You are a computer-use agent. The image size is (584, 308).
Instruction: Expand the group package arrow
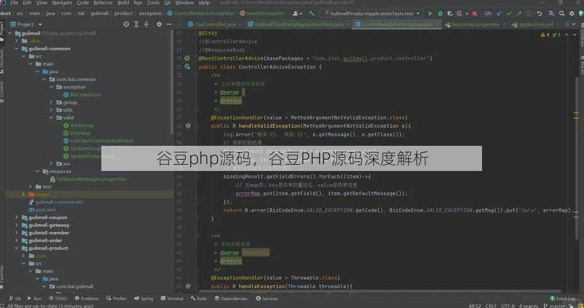pos(52,102)
